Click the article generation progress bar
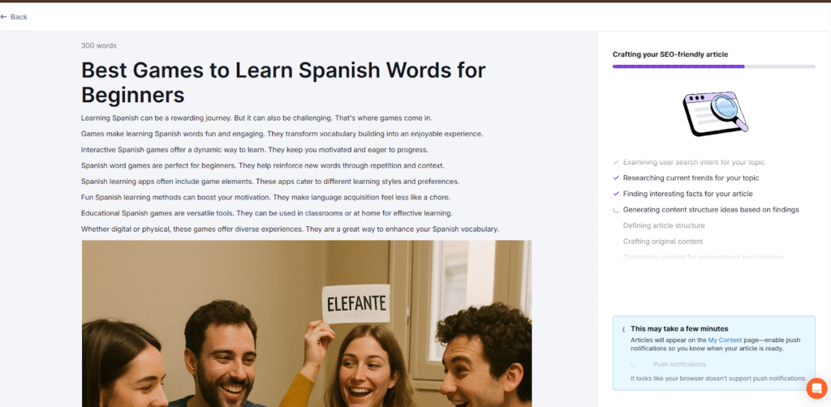The height and width of the screenshot is (407, 831). (x=713, y=66)
